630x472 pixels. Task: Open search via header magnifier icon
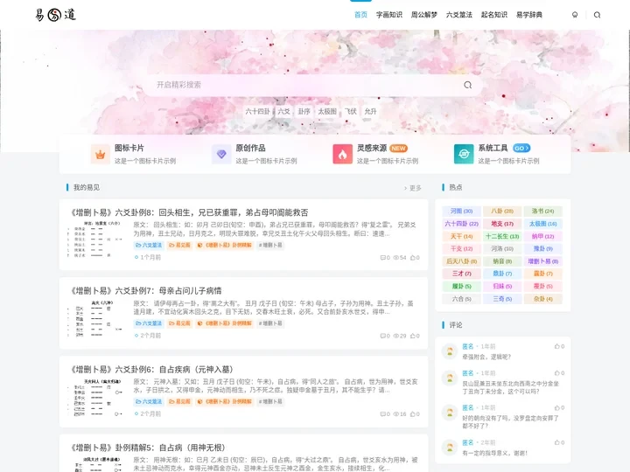pos(597,15)
